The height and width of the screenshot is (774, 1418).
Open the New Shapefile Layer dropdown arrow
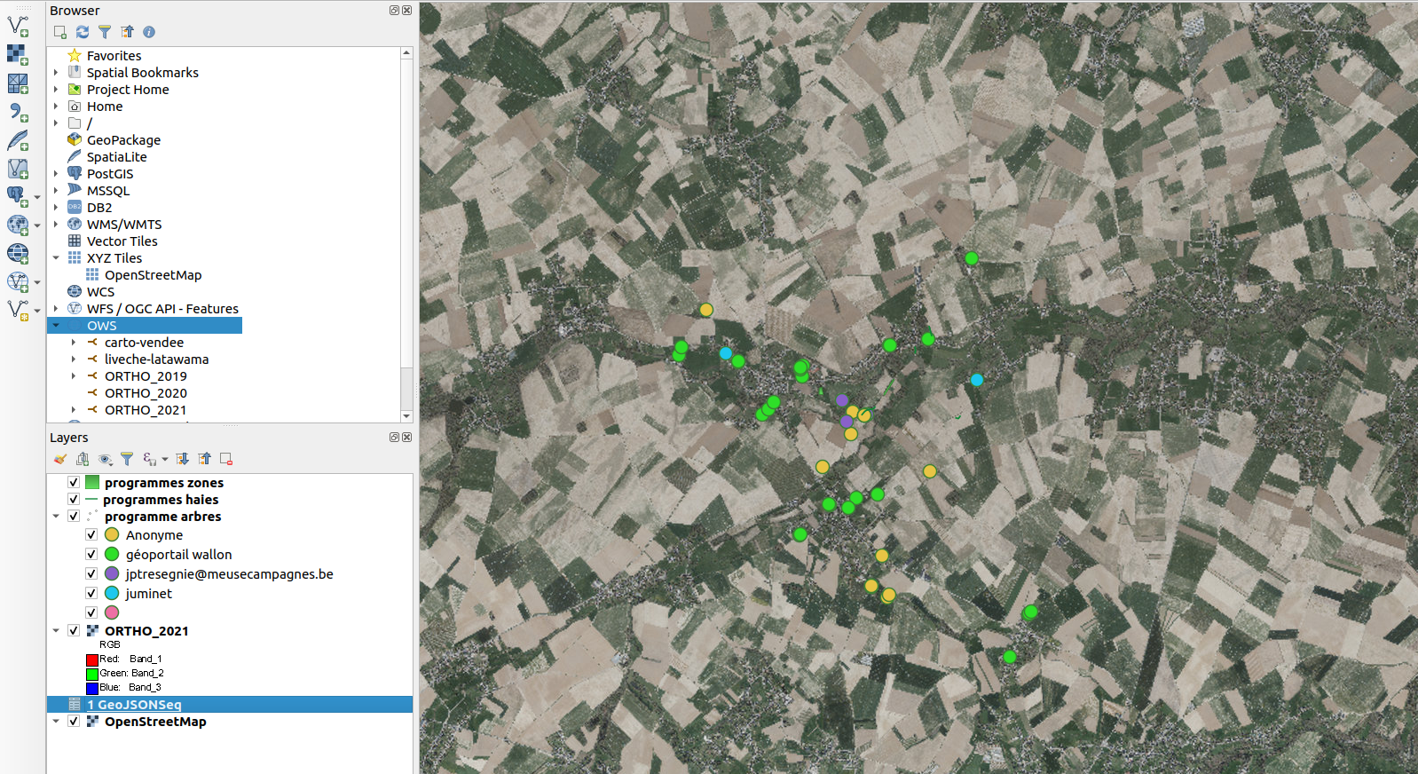pyautogui.click(x=37, y=311)
